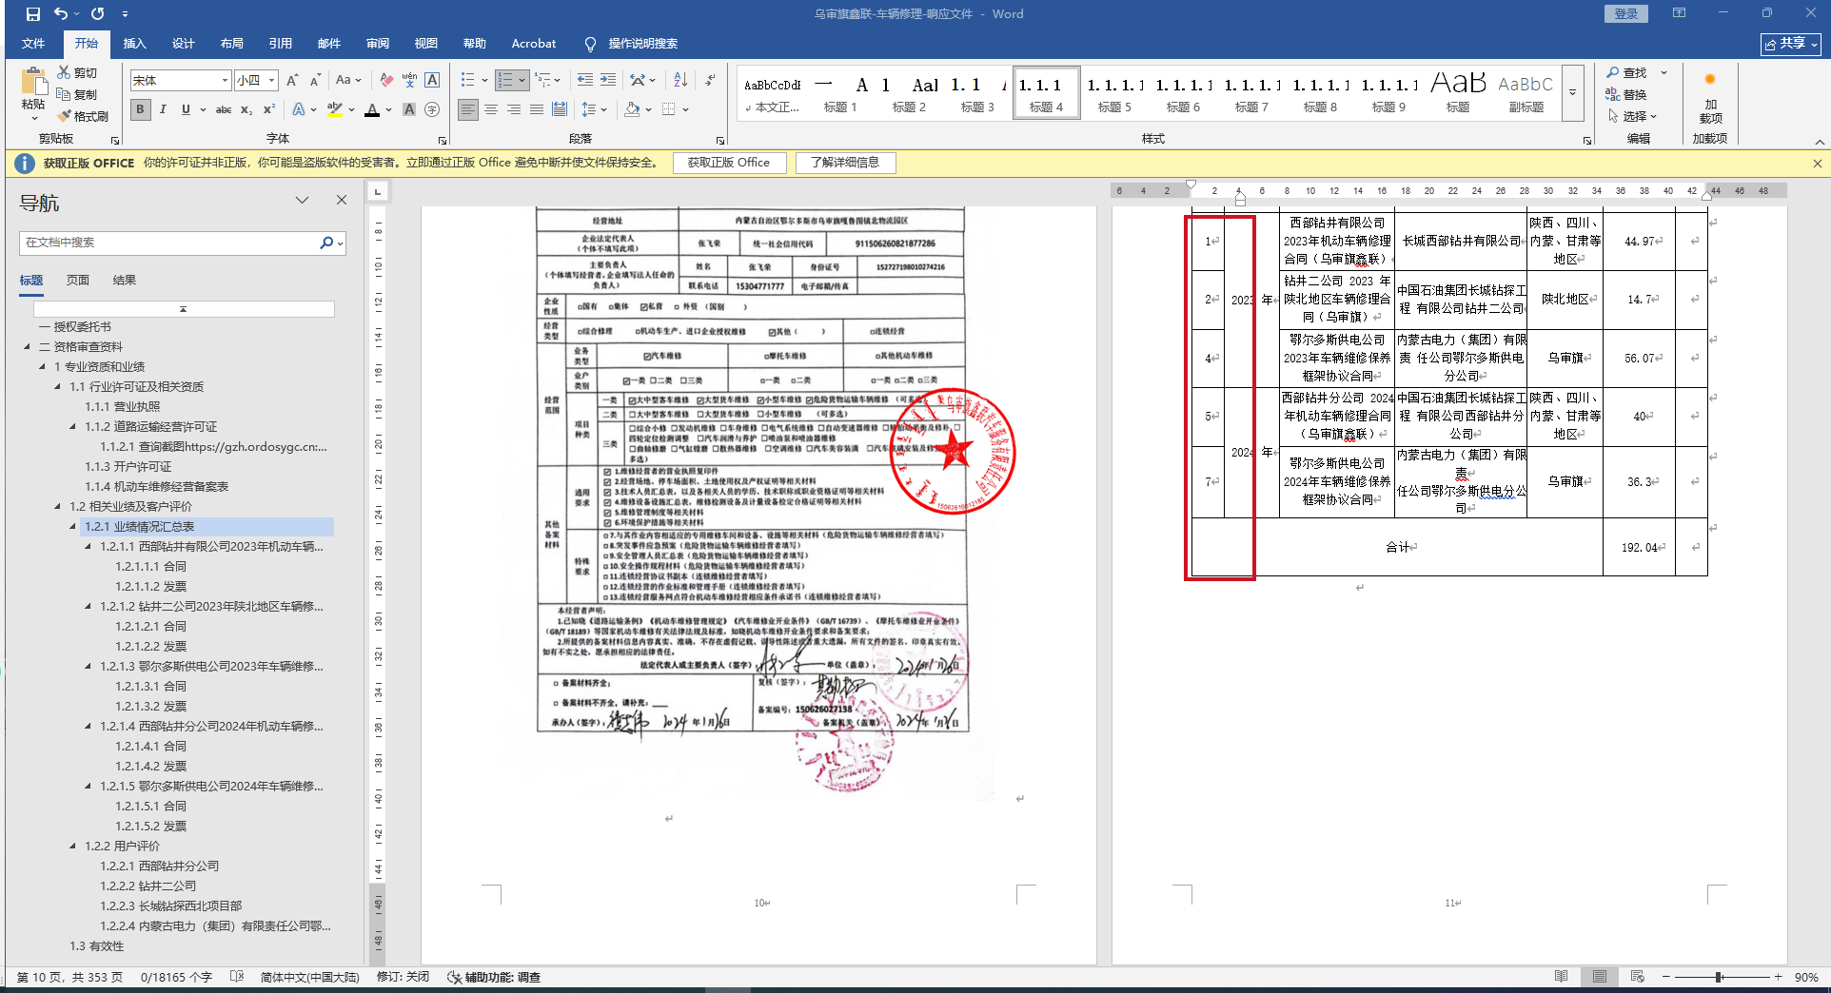Sort the selection with the A-Z icon

coord(680,81)
